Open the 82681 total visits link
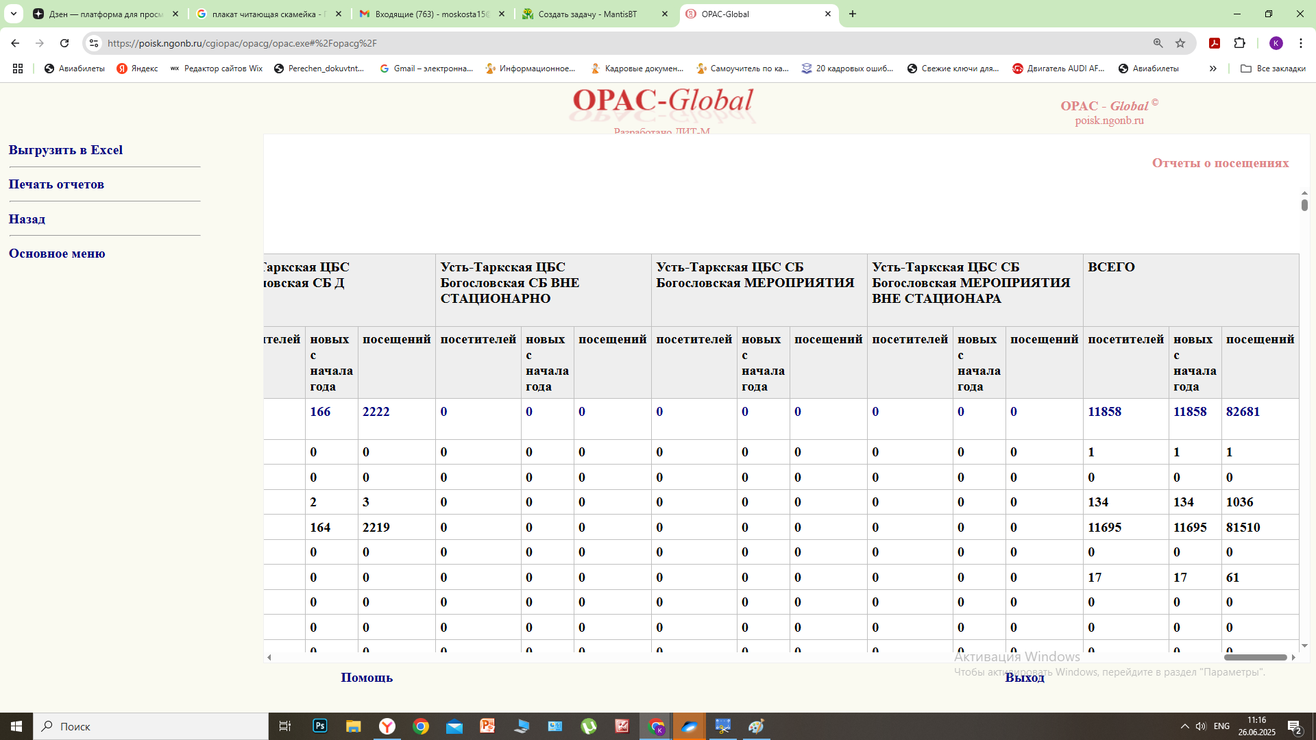The height and width of the screenshot is (740, 1316). [1243, 412]
